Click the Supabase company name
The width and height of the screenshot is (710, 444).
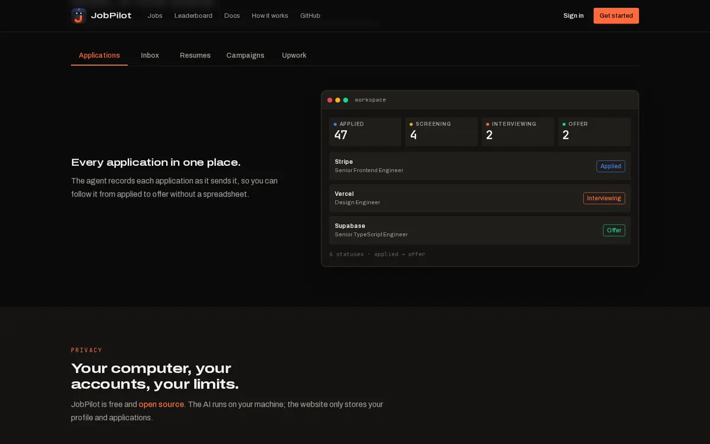point(350,226)
